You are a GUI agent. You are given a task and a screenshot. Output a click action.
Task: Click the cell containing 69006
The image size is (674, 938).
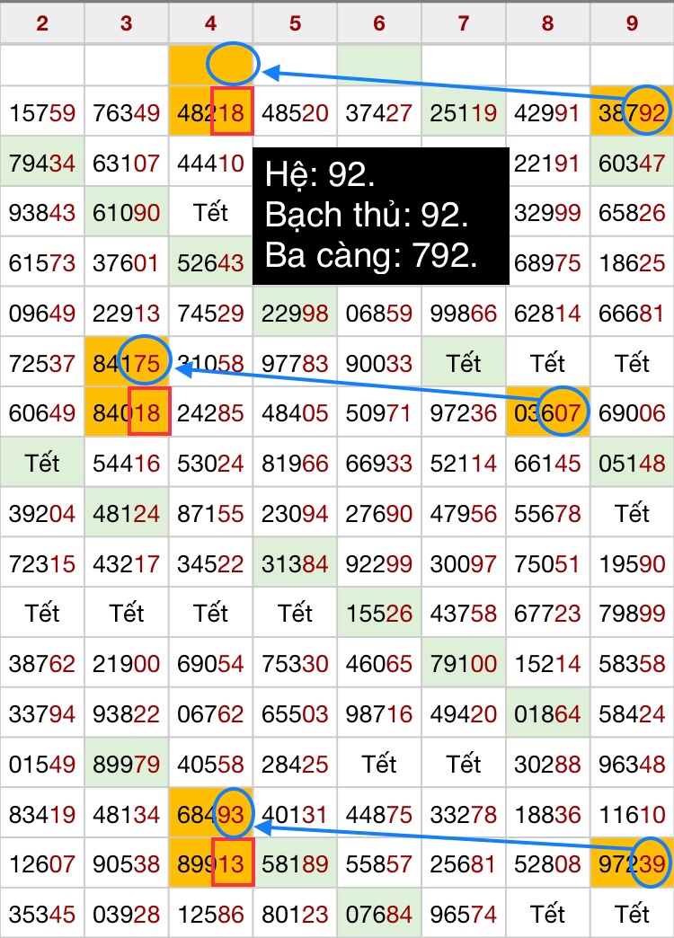coord(632,412)
